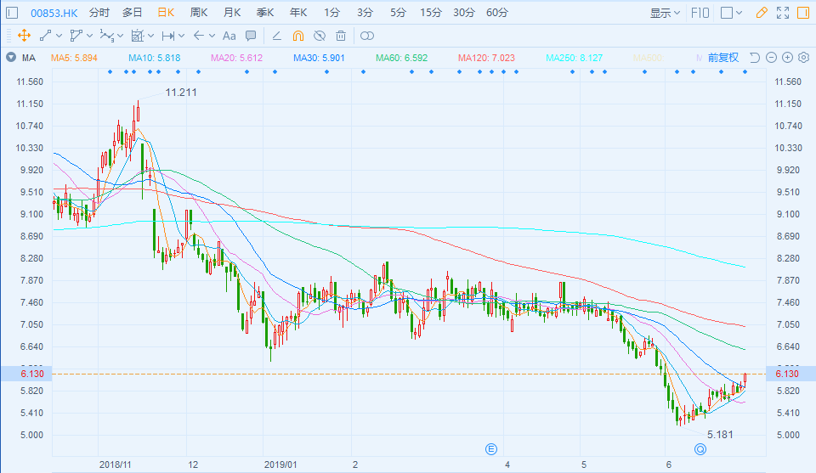Pick the text annotation Aa tool
This screenshot has width=816, height=473.
(x=229, y=36)
